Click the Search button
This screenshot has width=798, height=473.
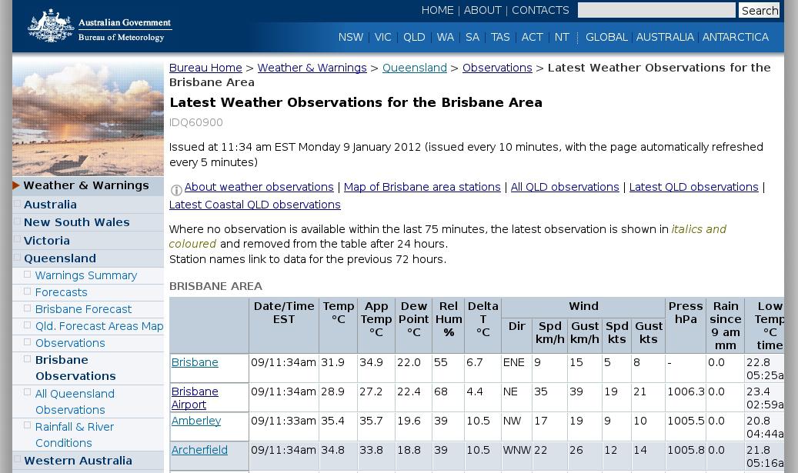(x=760, y=10)
